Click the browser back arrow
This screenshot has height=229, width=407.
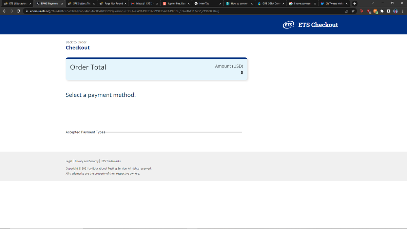tap(4, 11)
